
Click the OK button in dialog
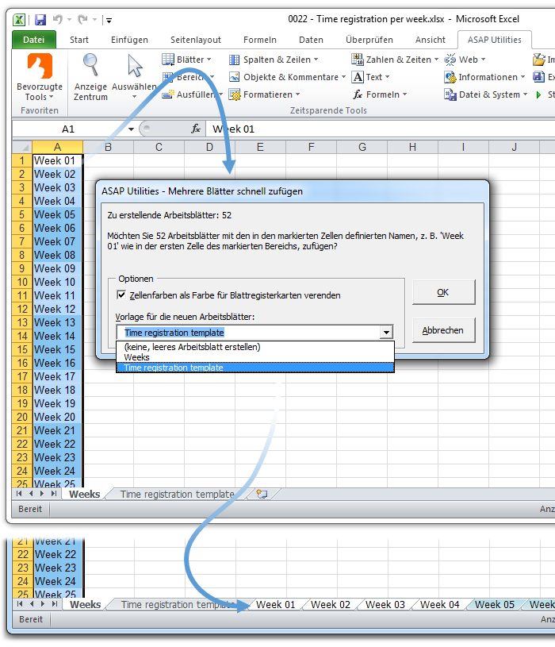(443, 293)
